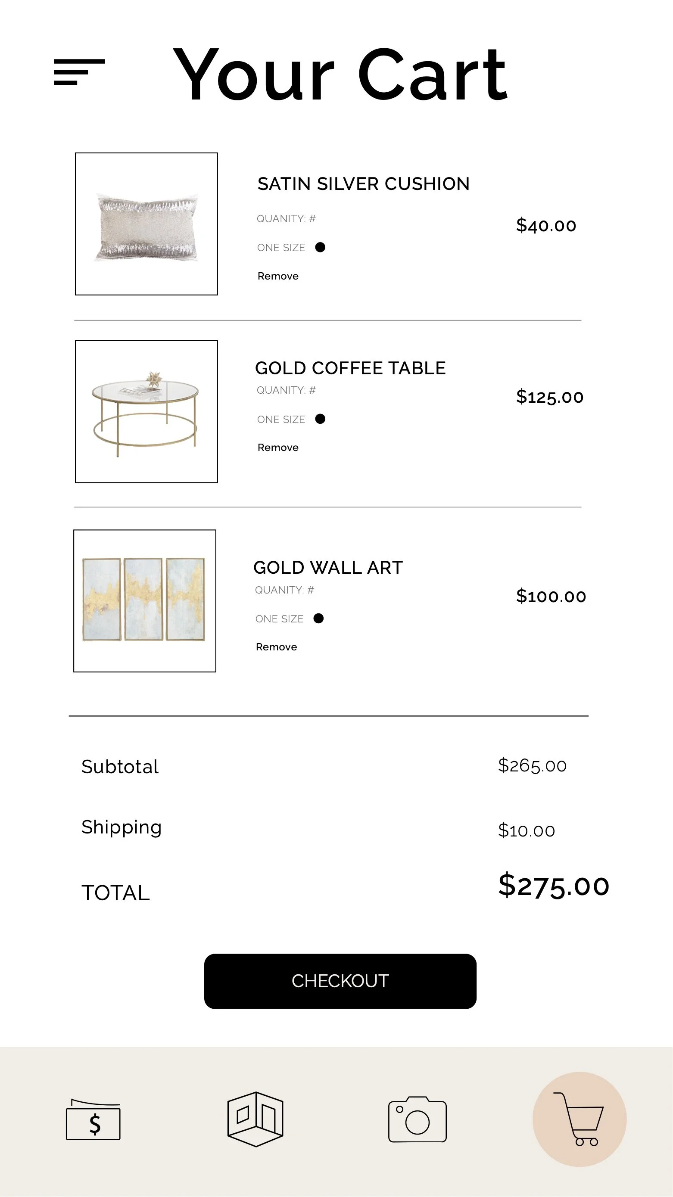
Task: Change quantity for Gold Coffee Table
Action: (286, 390)
